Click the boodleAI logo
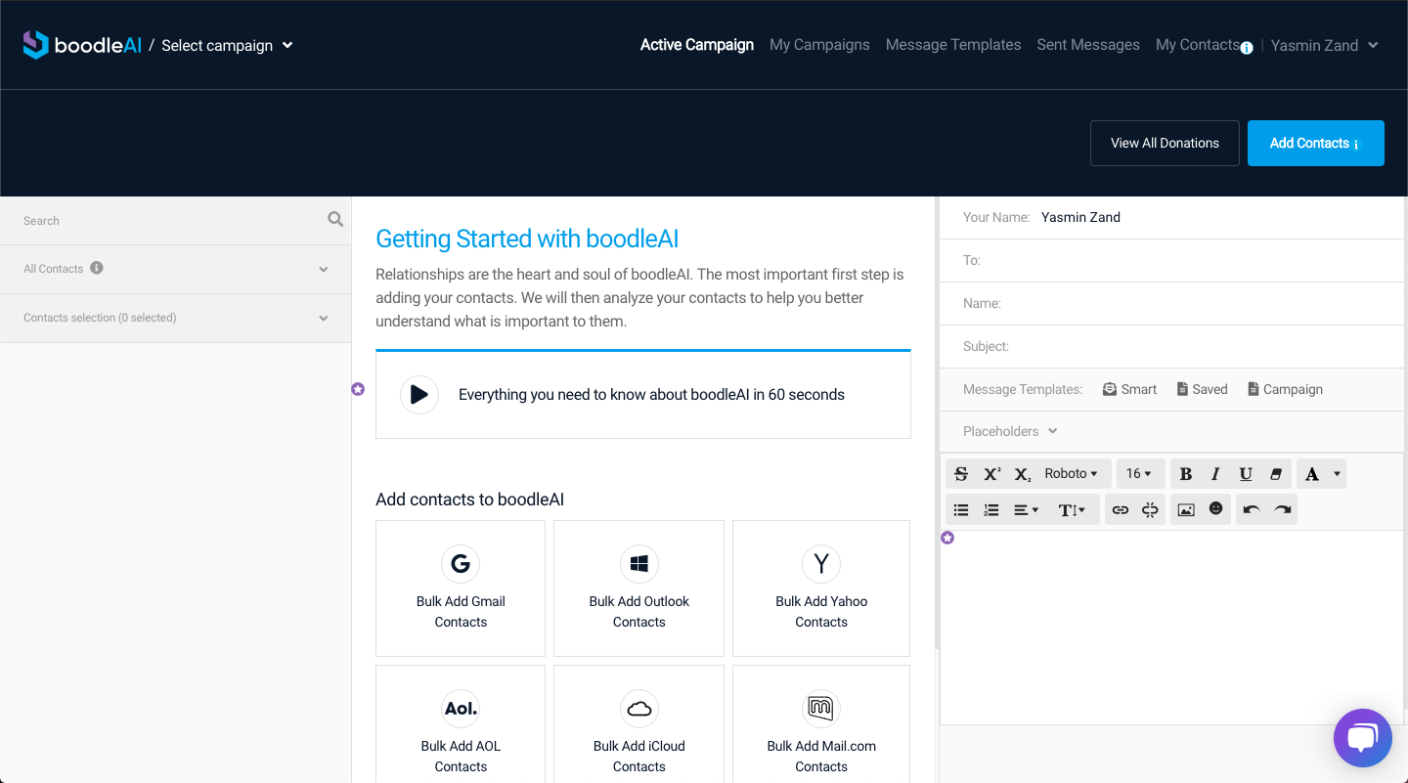The width and height of the screenshot is (1408, 783). click(x=82, y=45)
